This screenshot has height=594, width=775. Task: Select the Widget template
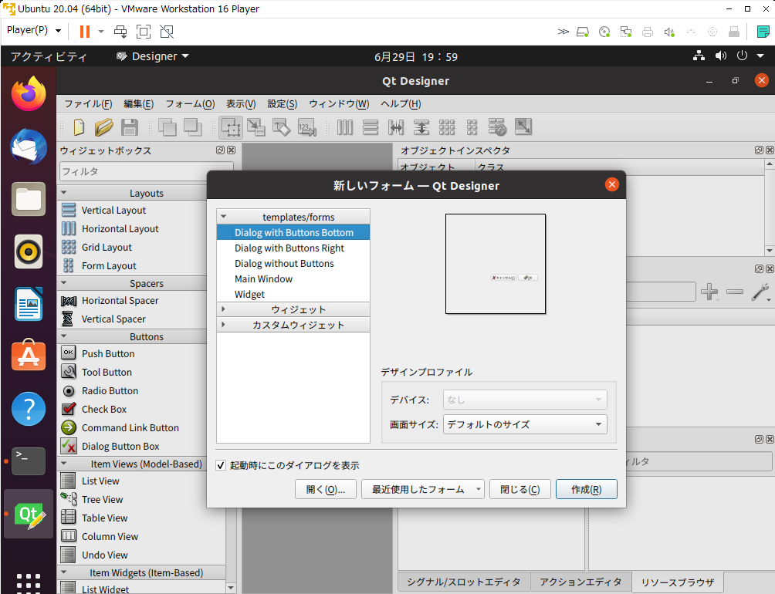pos(293,294)
